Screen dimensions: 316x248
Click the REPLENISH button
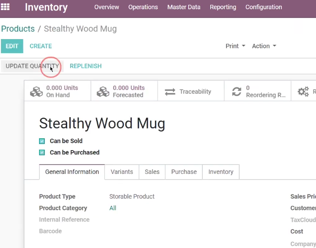(86, 66)
